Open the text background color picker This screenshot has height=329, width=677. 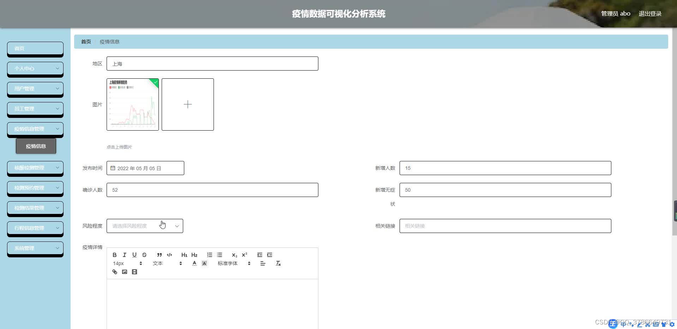204,263
